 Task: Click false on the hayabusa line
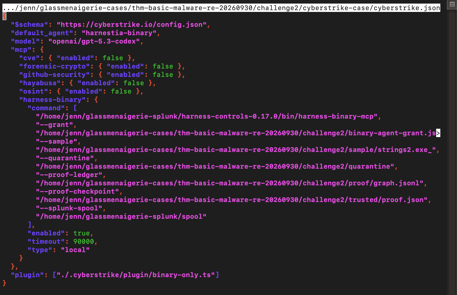pos(134,83)
